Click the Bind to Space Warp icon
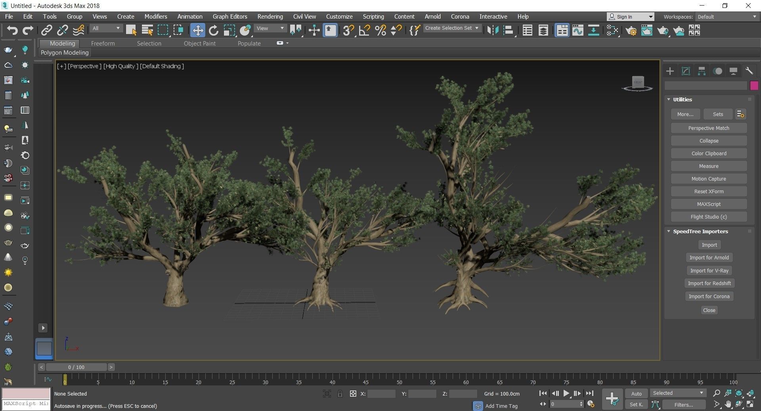Image resolution: width=761 pixels, height=411 pixels. pos(78,30)
